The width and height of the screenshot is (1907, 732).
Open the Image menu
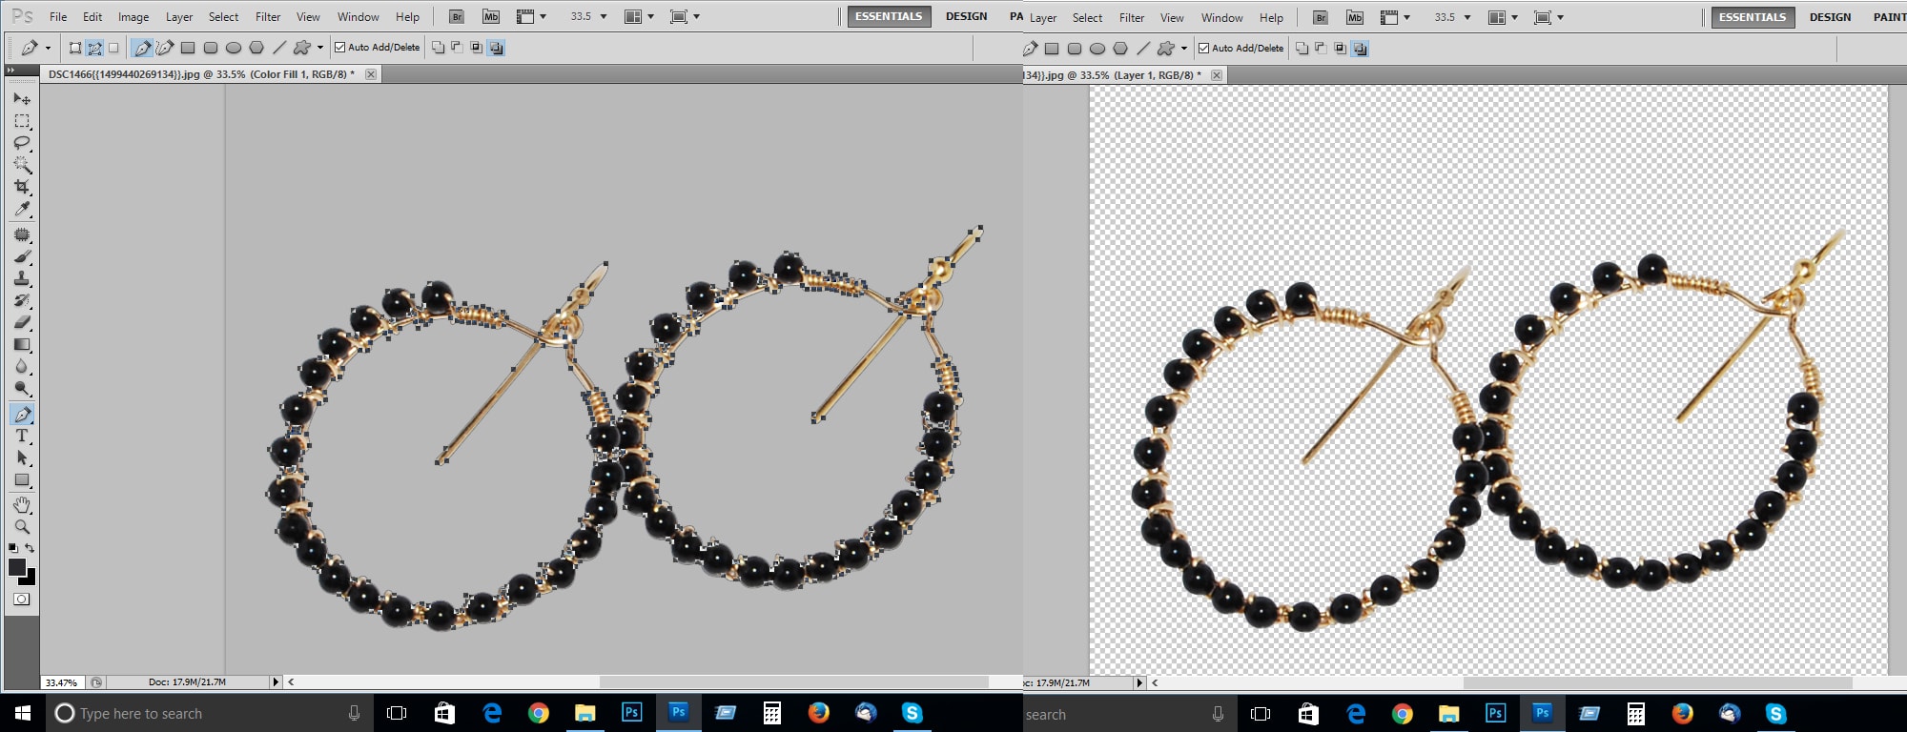point(133,16)
